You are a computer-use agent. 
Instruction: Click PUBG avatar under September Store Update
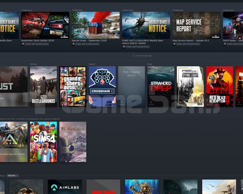click(x=23, y=44)
